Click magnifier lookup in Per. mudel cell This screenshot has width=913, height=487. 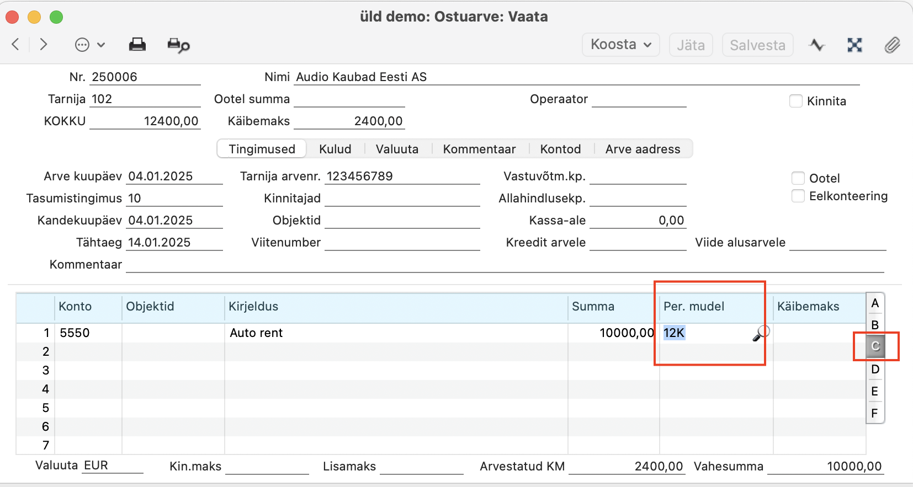[761, 333]
